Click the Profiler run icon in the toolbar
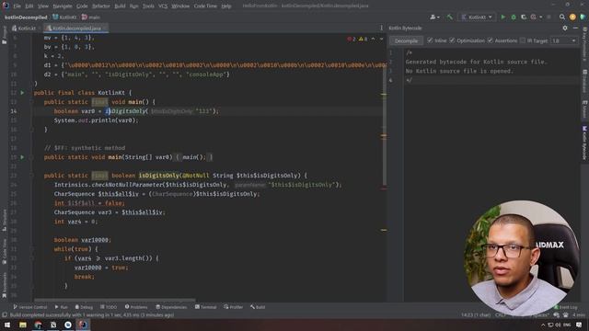Screen dimensions: 589x331 pyautogui.click(x=534, y=17)
